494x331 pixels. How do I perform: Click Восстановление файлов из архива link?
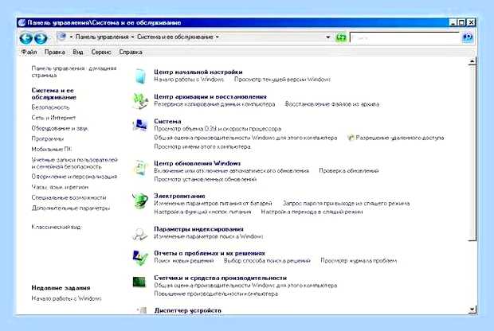[332, 103]
